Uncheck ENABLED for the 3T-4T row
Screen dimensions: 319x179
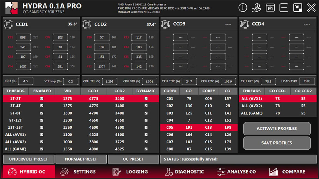pyautogui.click(x=42, y=106)
